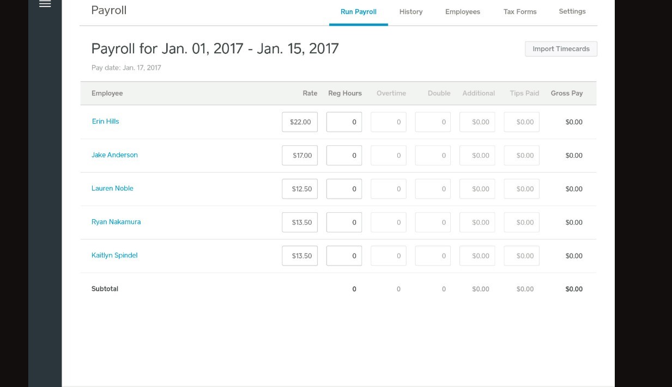
Task: Edit Jake Anderson's regular hours field
Action: pyautogui.click(x=344, y=155)
